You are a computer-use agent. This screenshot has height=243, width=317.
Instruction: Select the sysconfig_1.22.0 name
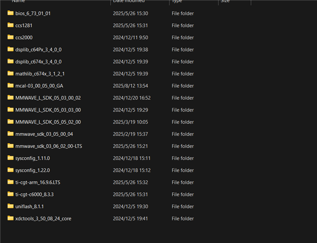click(x=32, y=170)
